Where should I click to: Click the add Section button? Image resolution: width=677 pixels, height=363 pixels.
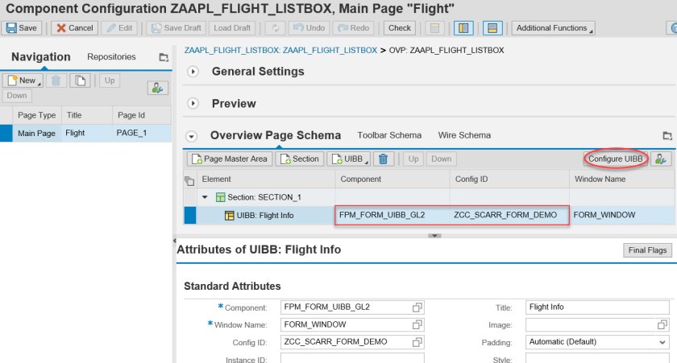(300, 159)
